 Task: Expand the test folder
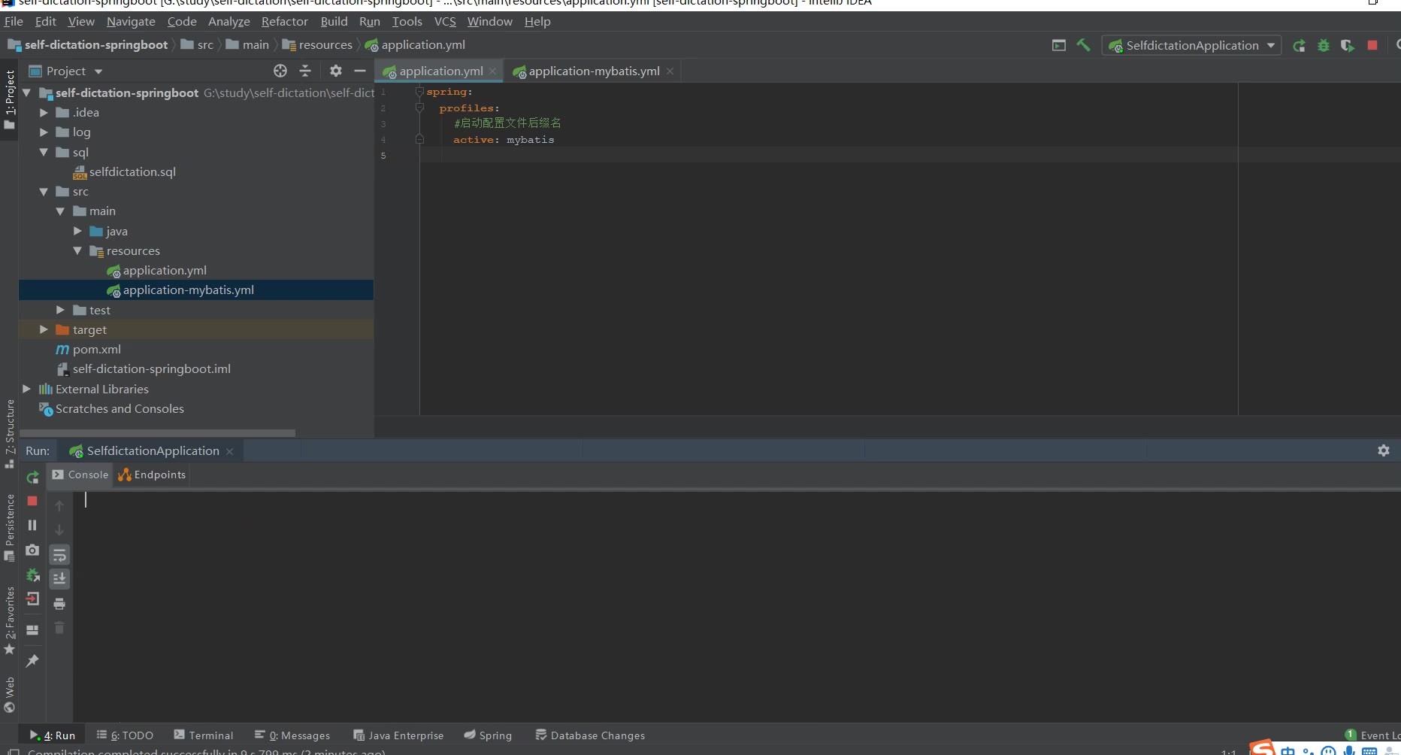click(60, 310)
